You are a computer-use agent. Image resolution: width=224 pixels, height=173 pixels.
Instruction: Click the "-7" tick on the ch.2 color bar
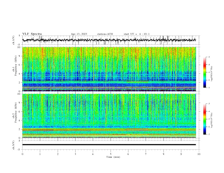point(209,135)
